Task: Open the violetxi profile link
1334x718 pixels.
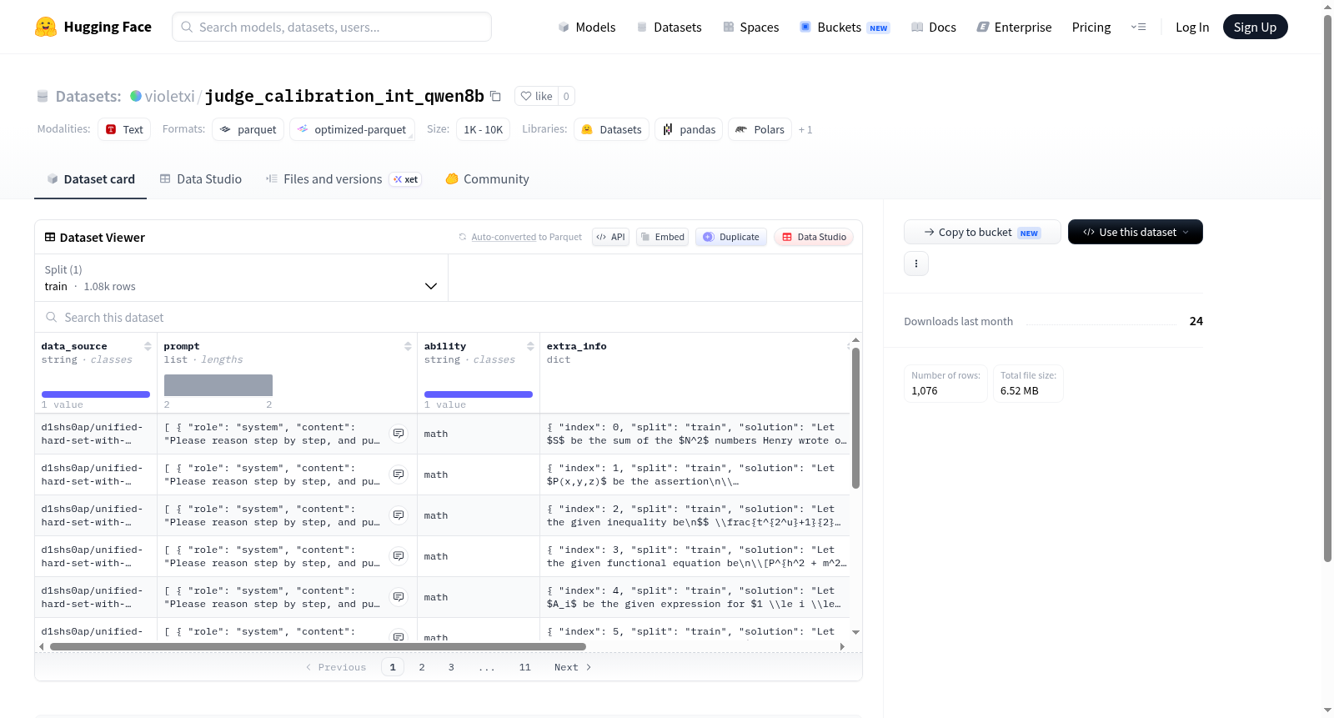Action: point(169,96)
